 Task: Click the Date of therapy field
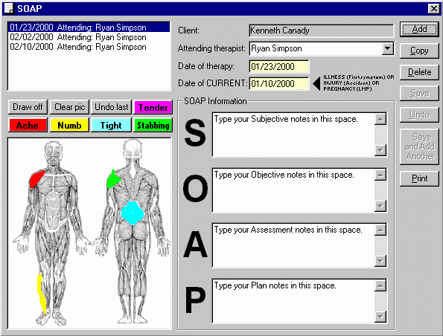[279, 67]
